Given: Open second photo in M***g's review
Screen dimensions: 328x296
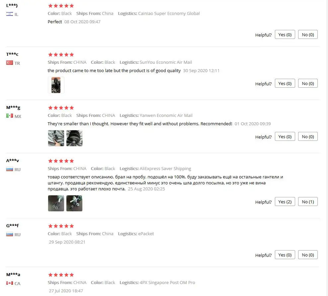Looking at the screenshot, I should coord(74,138).
